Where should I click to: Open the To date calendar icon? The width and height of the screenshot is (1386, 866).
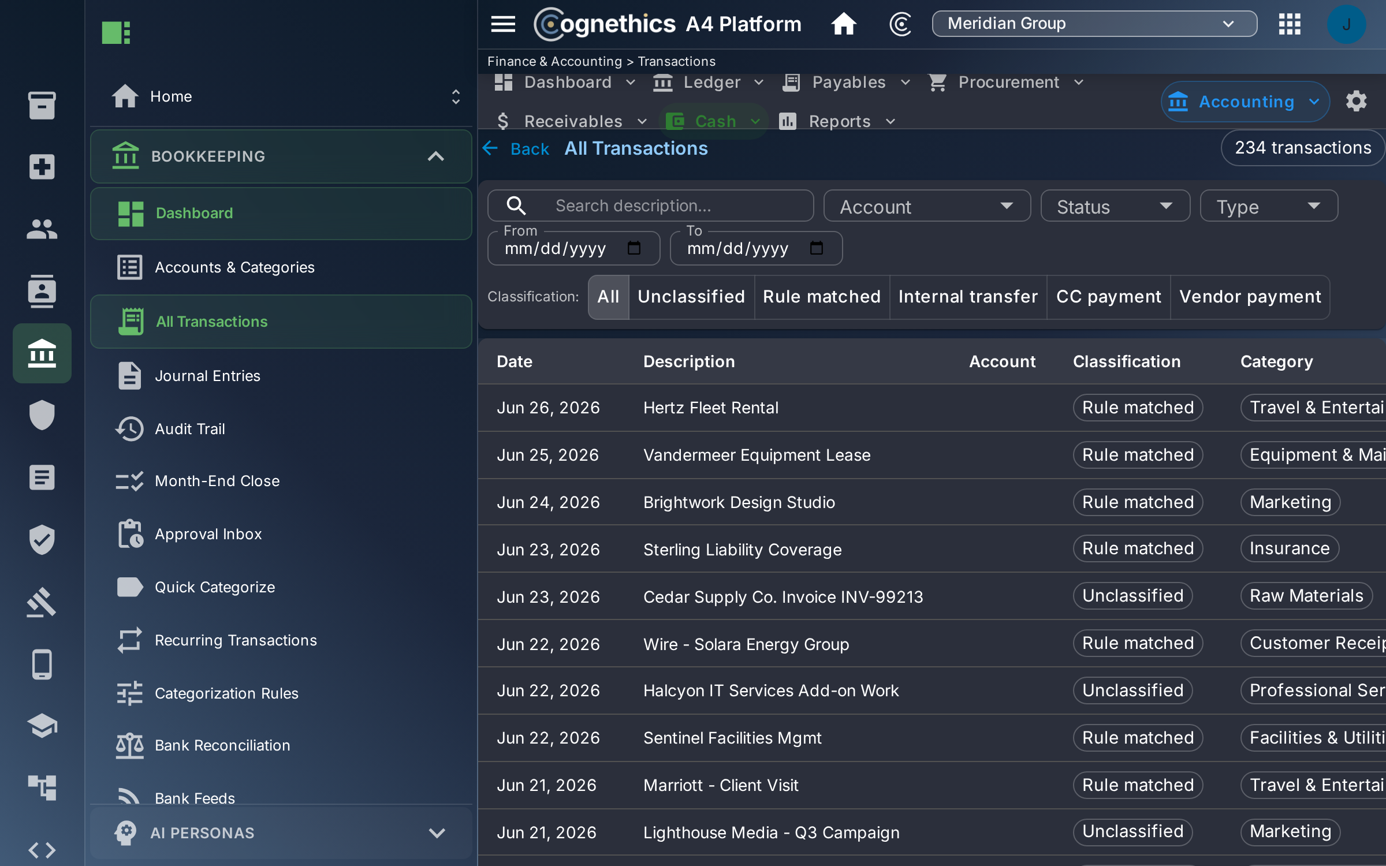tap(817, 248)
